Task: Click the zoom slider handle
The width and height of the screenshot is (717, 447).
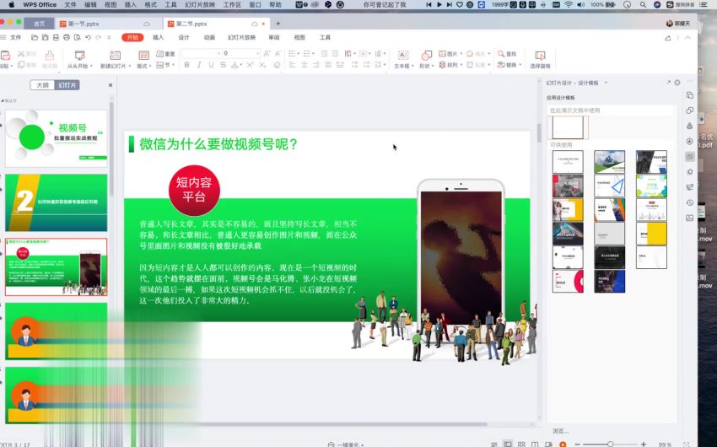Action: 611,444
